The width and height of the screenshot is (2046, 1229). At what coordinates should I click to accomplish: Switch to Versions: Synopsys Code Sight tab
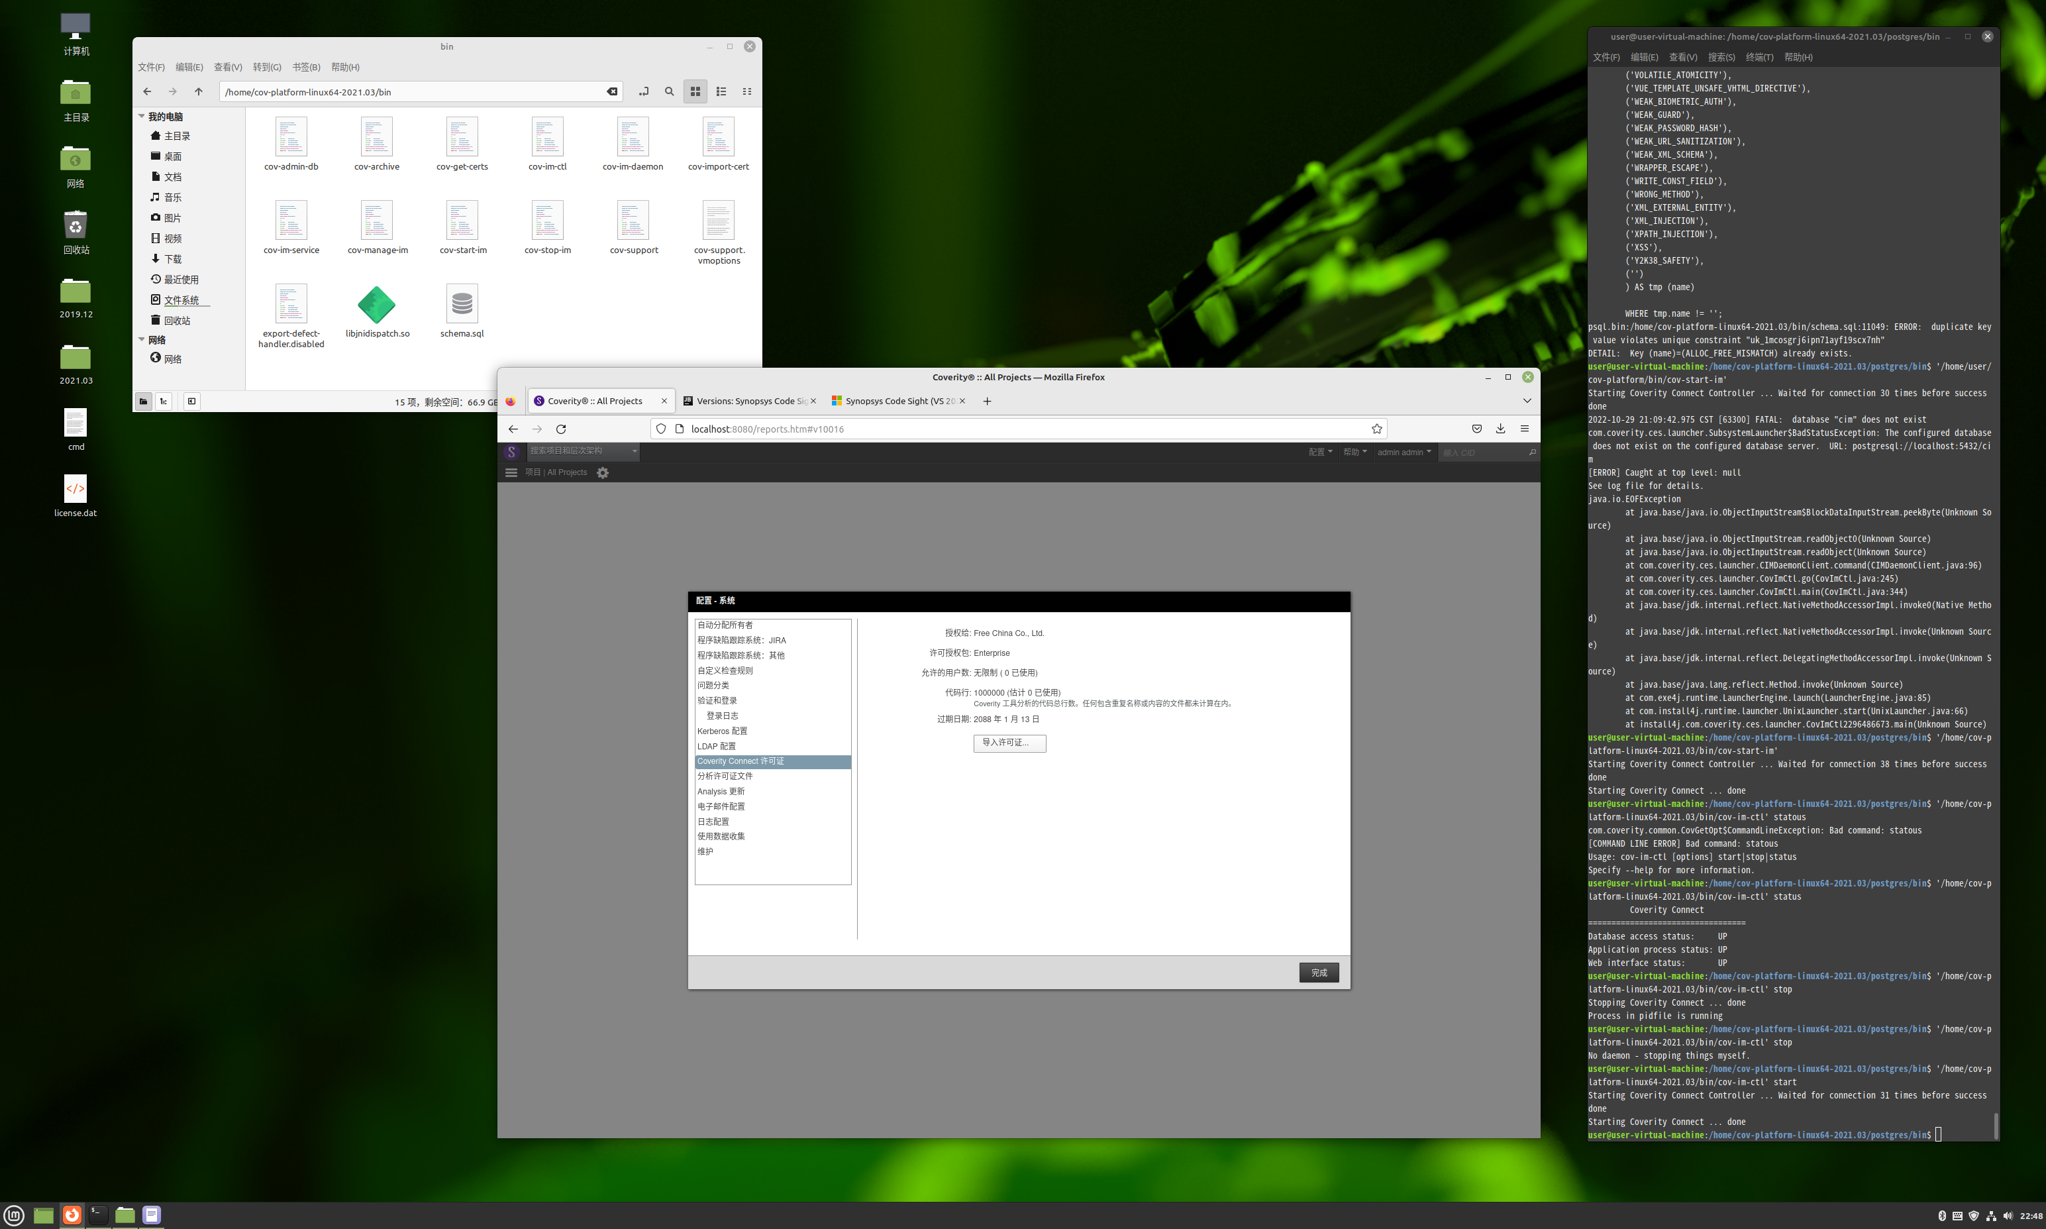(x=749, y=401)
